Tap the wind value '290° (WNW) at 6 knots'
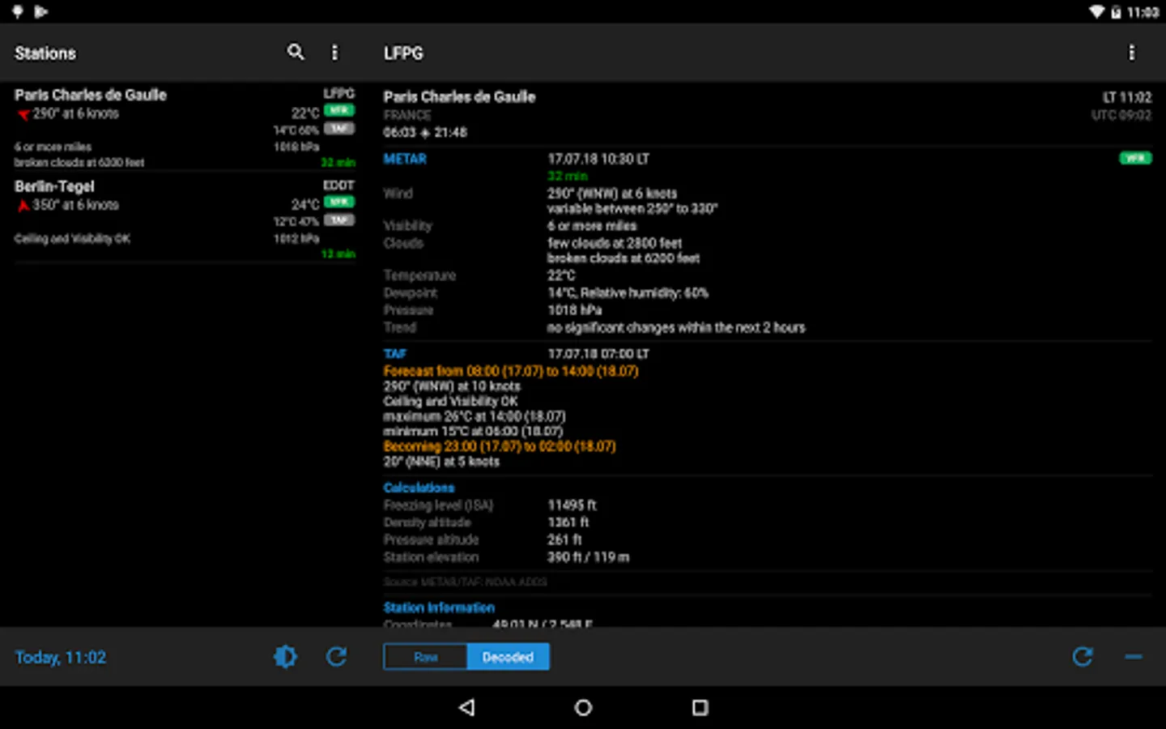This screenshot has height=729, width=1166. click(612, 194)
